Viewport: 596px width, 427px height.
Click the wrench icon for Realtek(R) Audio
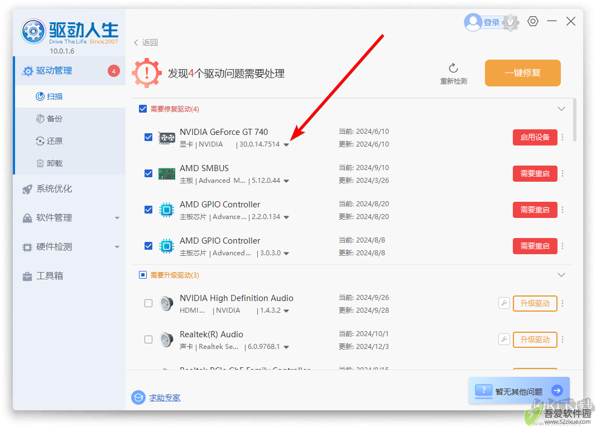click(x=504, y=339)
